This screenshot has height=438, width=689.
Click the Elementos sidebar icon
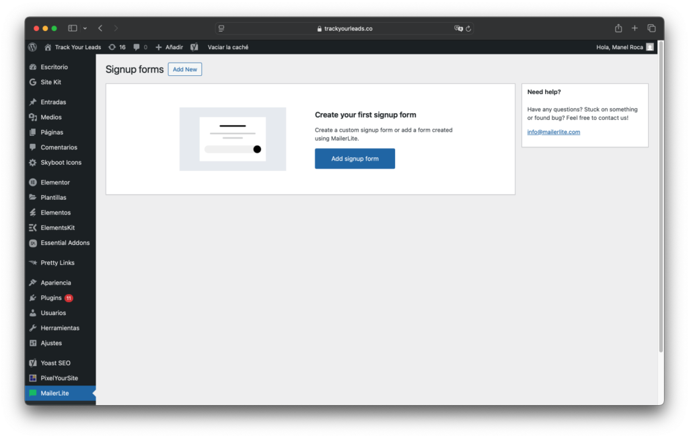[33, 213]
